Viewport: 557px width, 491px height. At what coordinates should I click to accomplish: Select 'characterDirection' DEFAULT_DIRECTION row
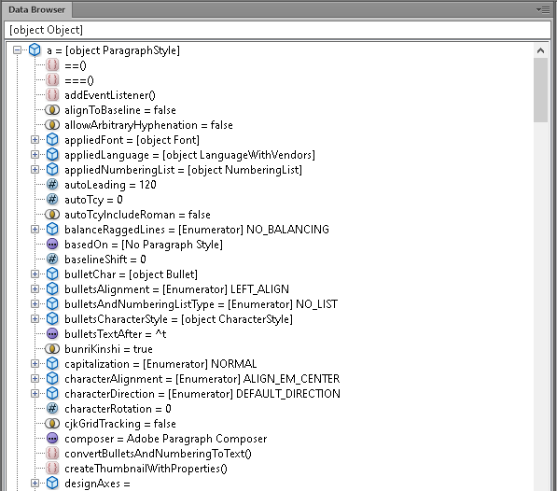[202, 394]
